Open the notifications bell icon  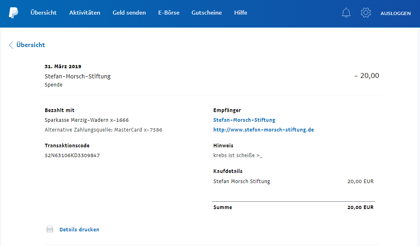[x=346, y=13]
